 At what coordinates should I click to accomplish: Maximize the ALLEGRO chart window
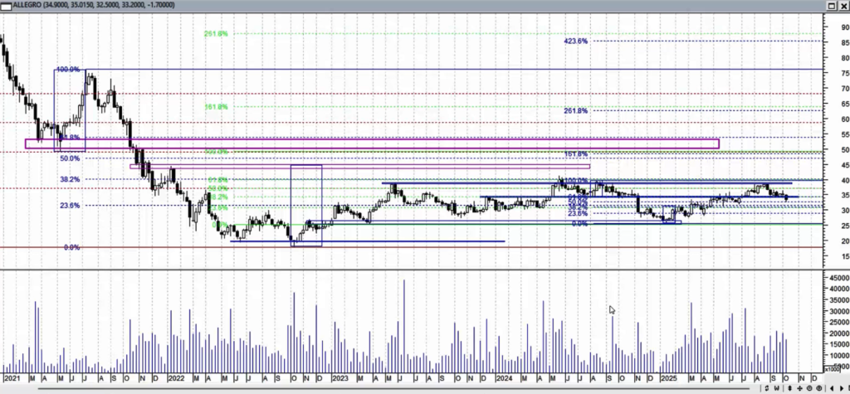click(x=829, y=7)
